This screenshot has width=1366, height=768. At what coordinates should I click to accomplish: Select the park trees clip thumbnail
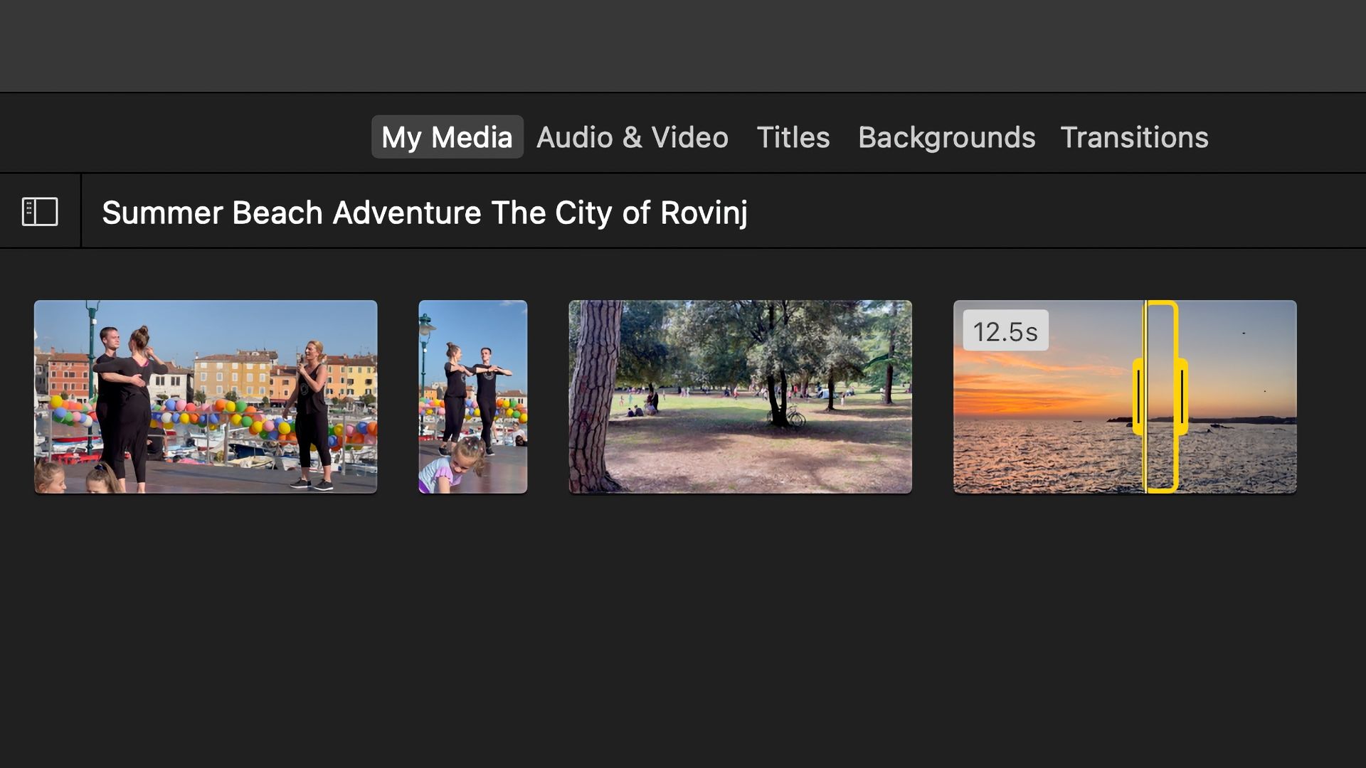[740, 397]
